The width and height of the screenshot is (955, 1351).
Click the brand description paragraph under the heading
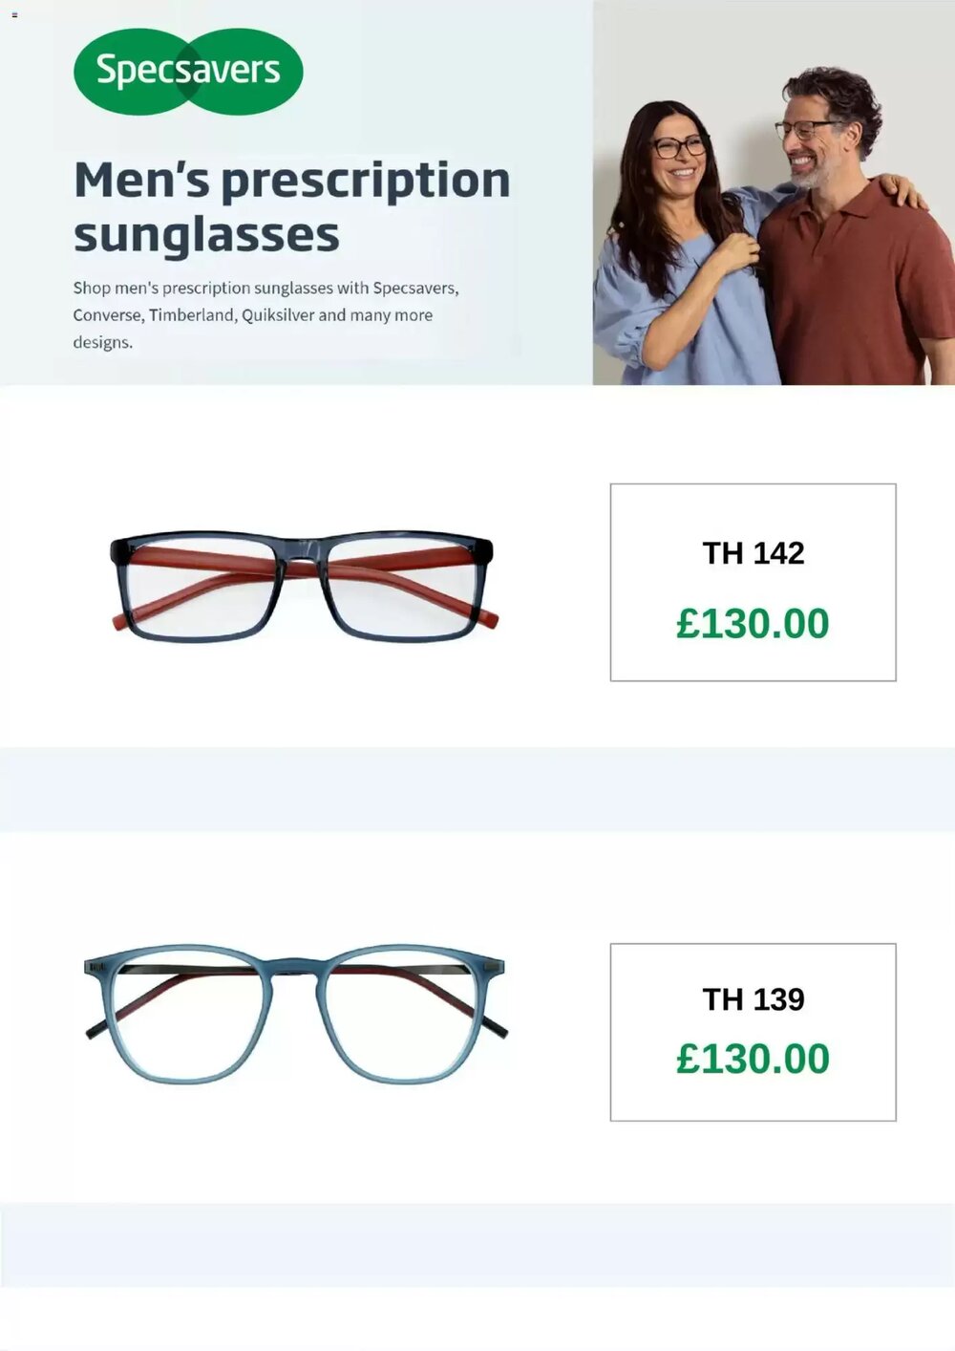point(266,314)
